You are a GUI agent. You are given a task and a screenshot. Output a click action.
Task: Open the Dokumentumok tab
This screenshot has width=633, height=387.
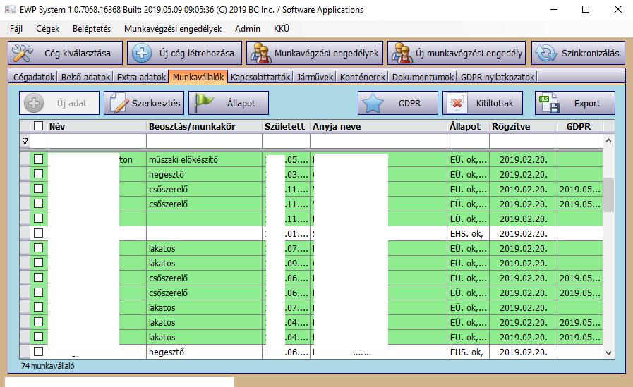(423, 77)
